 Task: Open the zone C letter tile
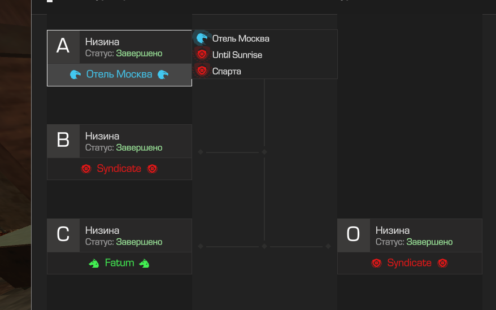[63, 235]
